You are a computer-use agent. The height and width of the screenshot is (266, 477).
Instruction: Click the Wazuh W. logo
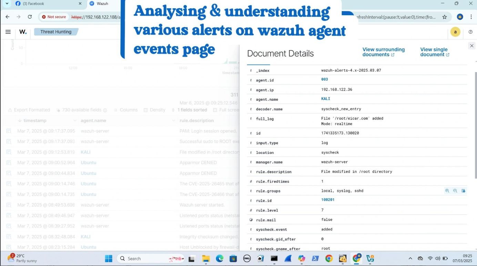pos(23,32)
